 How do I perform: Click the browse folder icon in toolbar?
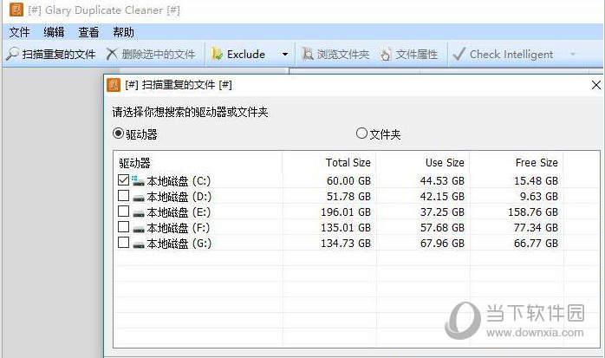pyautogui.click(x=308, y=54)
